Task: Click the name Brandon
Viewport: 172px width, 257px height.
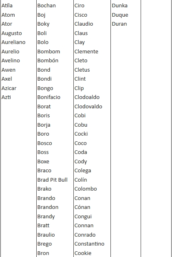Action: (x=48, y=207)
